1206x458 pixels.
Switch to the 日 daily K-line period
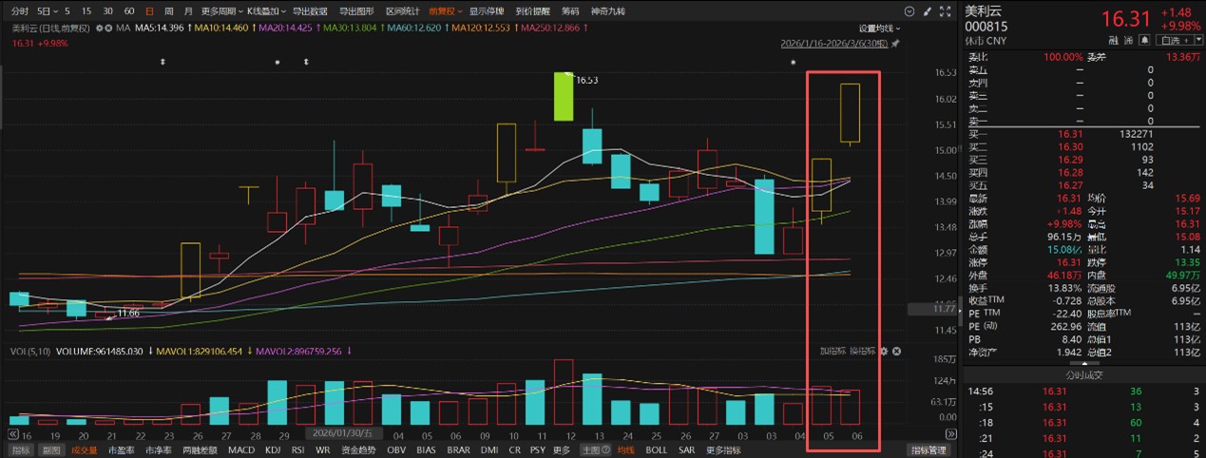pyautogui.click(x=148, y=11)
